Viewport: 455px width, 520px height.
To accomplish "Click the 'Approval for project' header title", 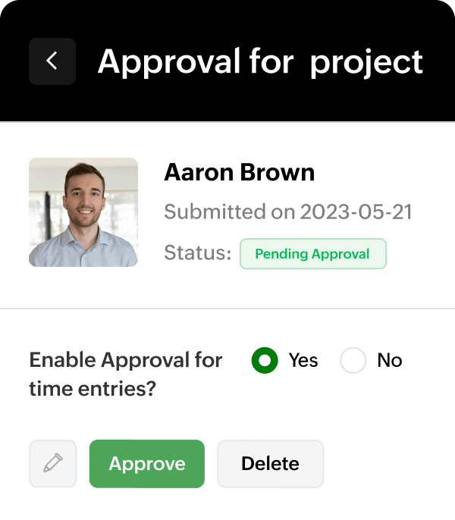I will pos(260,61).
